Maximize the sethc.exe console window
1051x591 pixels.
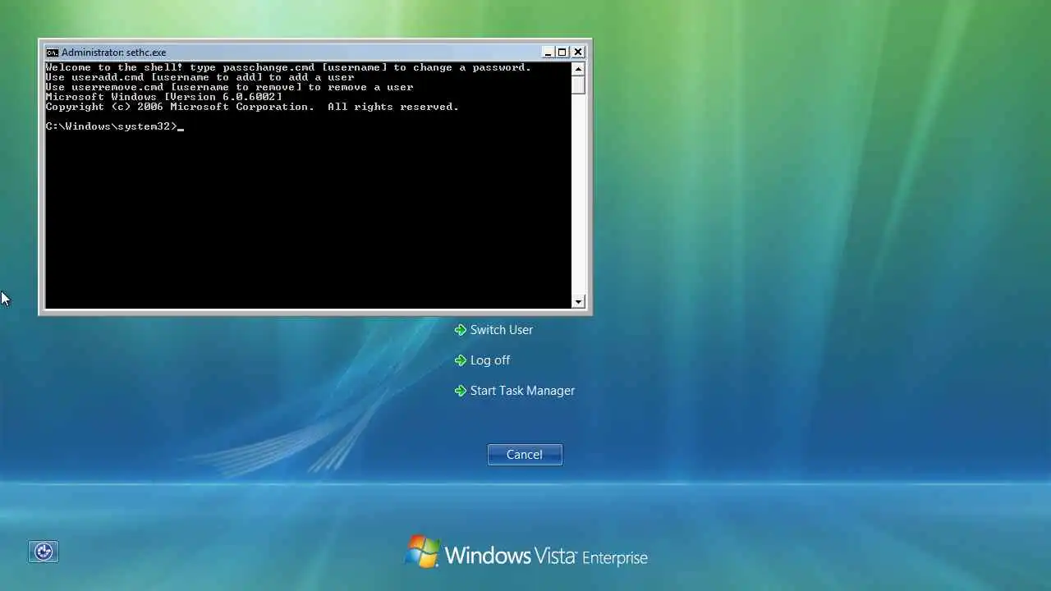tap(562, 52)
